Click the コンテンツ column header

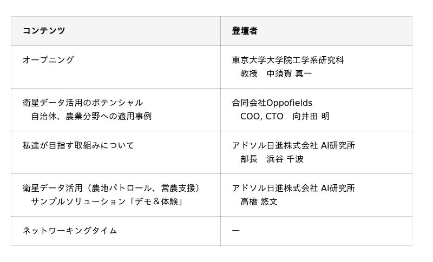point(44,31)
